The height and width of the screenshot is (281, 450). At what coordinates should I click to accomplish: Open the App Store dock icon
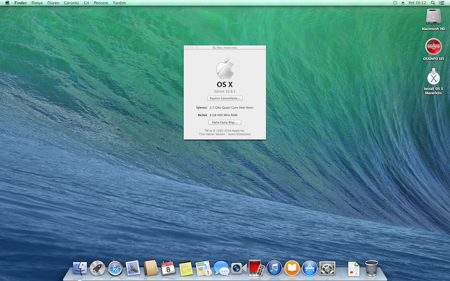(x=310, y=268)
